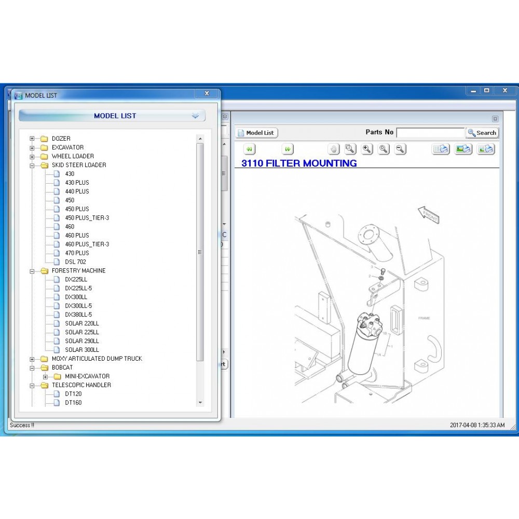Click the Parts No input field
519x519 pixels.
[x=430, y=133]
